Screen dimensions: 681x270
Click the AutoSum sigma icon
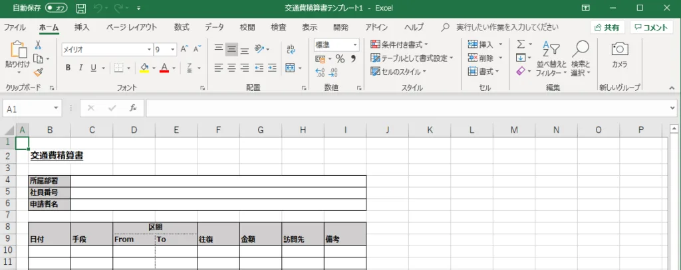(x=521, y=44)
